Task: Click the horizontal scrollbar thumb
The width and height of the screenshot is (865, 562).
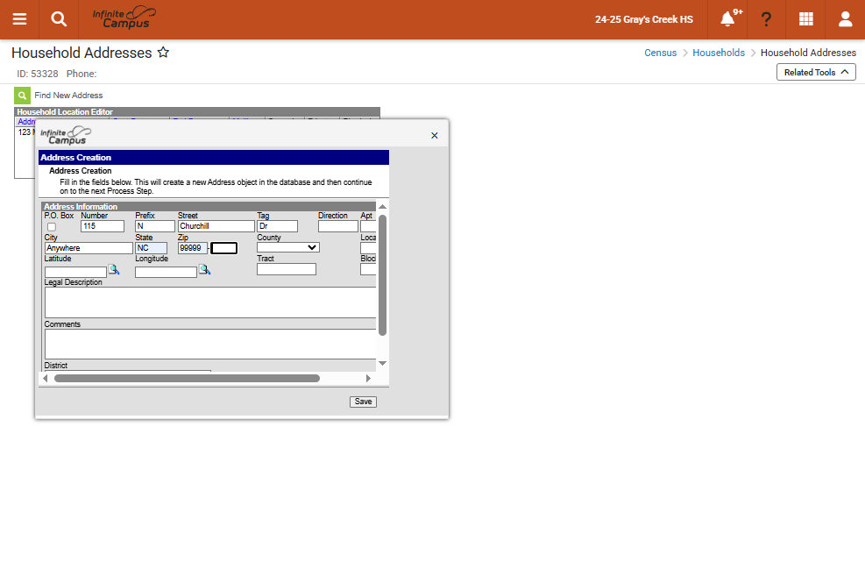Action: [187, 378]
